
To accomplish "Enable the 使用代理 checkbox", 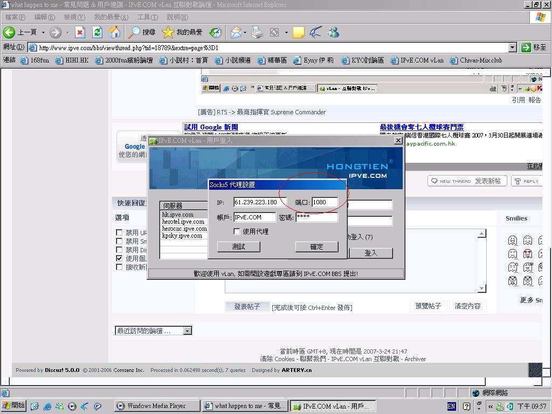I will (x=237, y=231).
